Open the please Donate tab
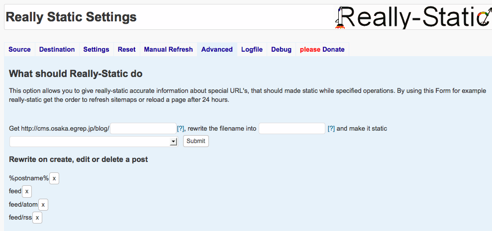 (322, 50)
